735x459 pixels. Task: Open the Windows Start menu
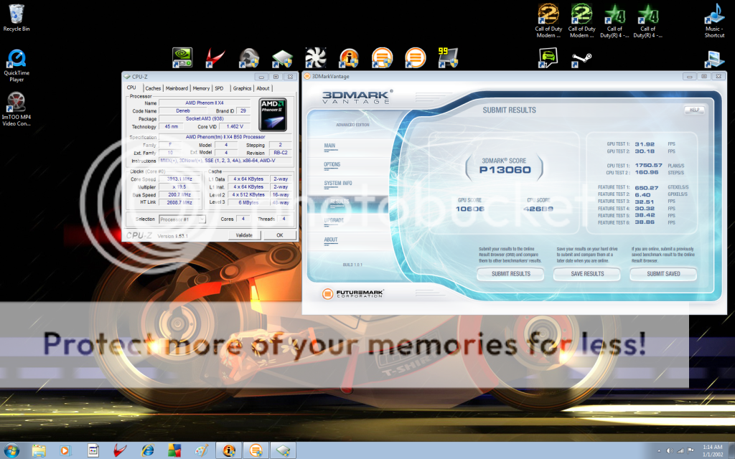click(11, 450)
